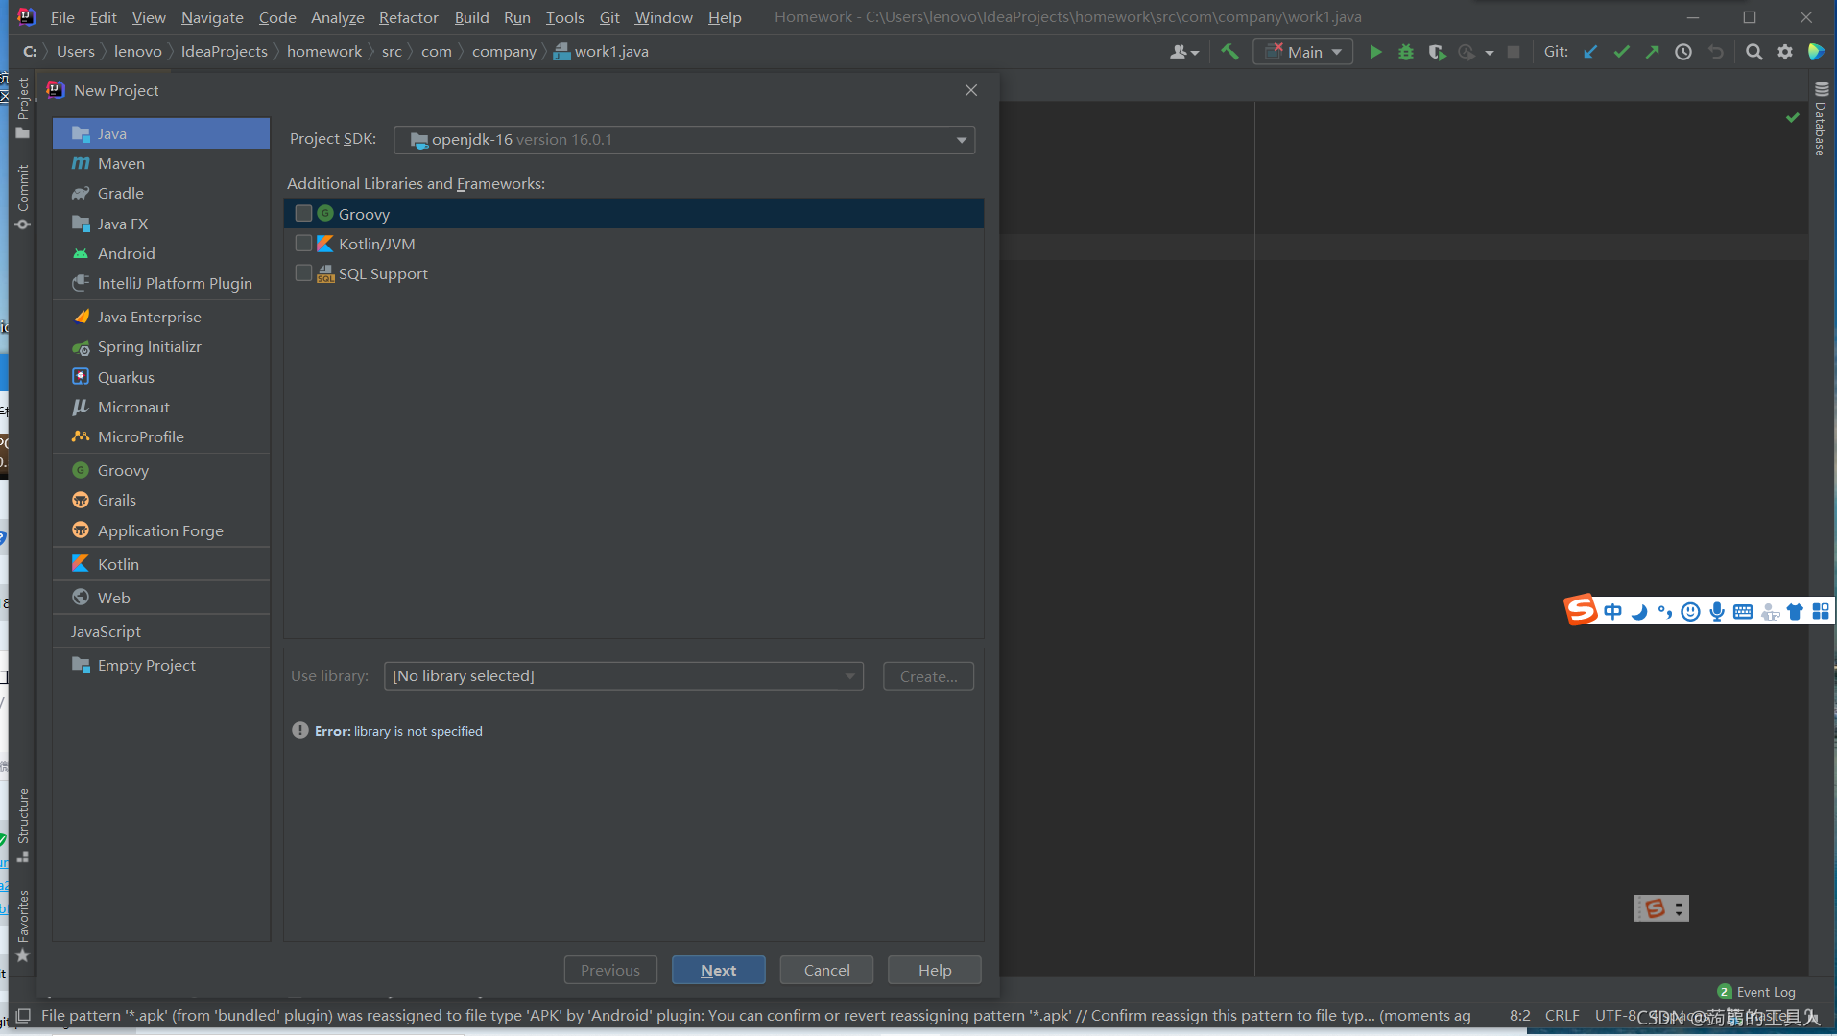Run with Coverage using the shield icon

(1437, 52)
